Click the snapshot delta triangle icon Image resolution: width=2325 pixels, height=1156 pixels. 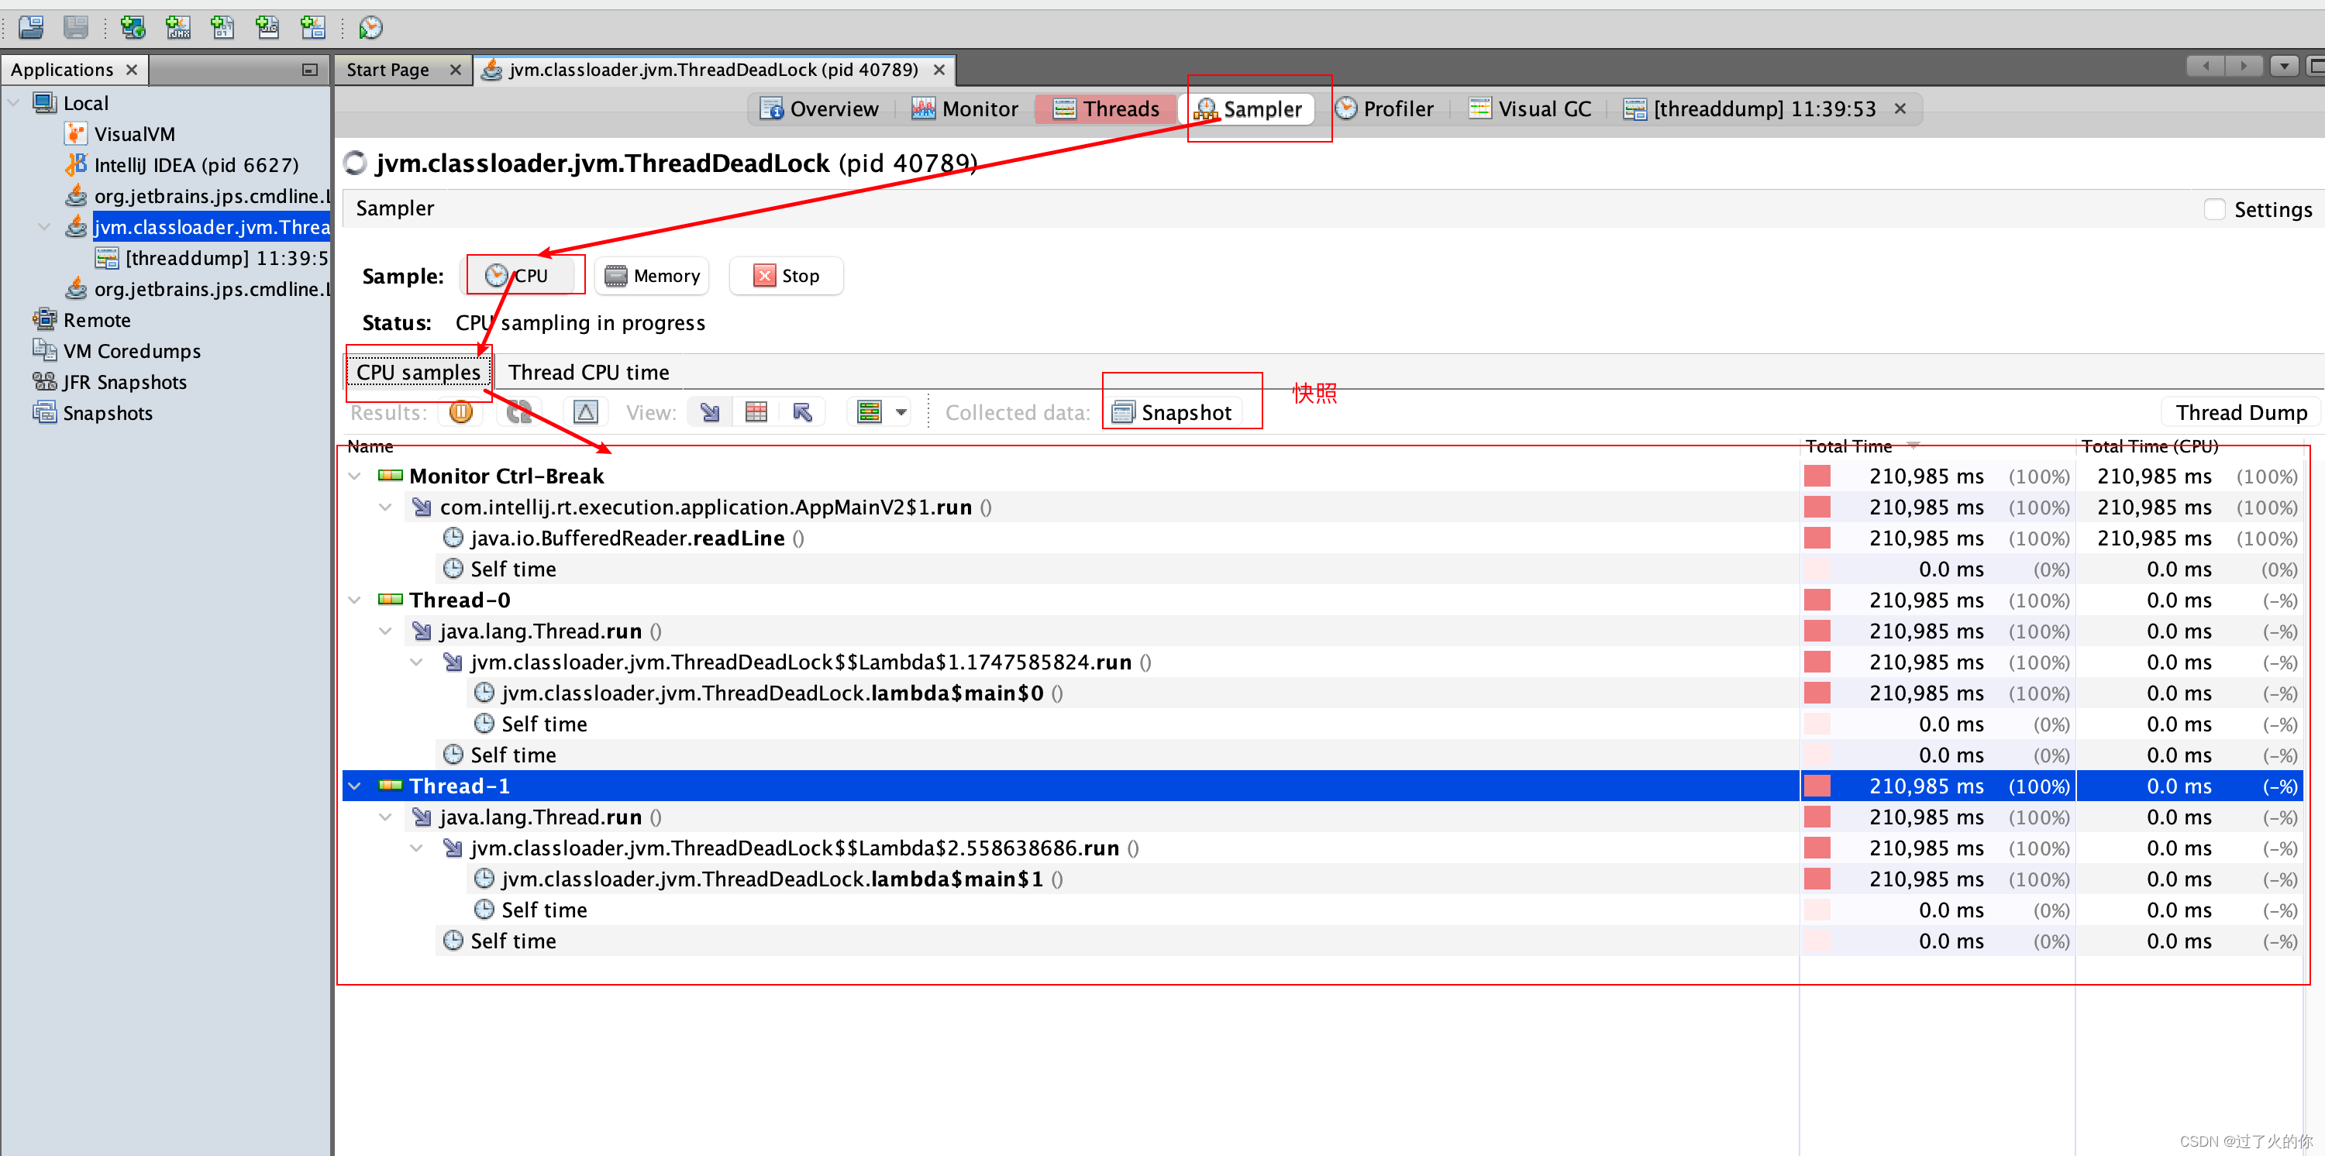586,412
